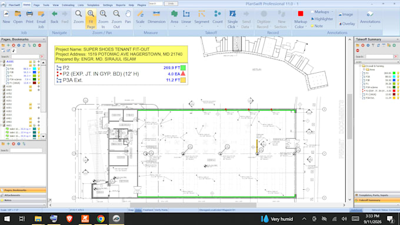Open the Reports ribbon tab
Screen dimensions: 400x225
coord(121,5)
